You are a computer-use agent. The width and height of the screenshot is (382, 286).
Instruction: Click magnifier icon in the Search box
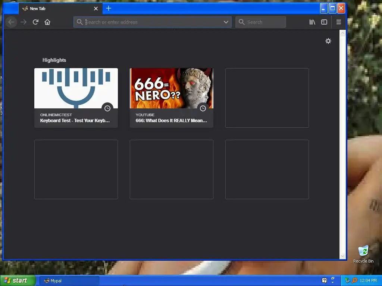(241, 22)
